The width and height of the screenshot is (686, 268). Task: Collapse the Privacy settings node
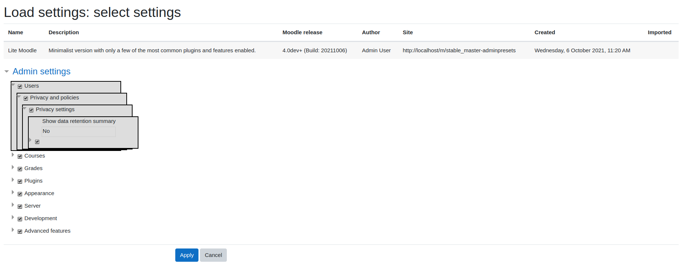point(25,108)
